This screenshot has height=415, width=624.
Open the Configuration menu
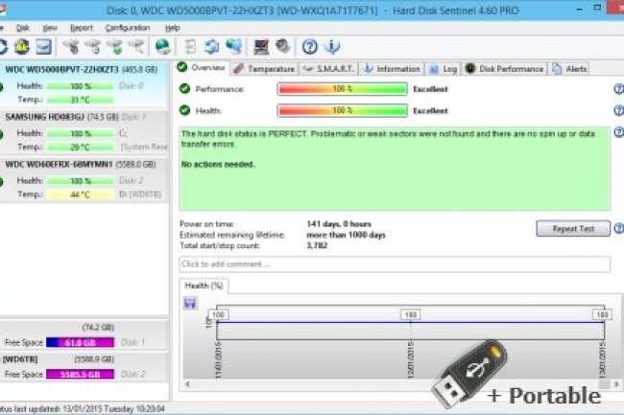click(128, 28)
